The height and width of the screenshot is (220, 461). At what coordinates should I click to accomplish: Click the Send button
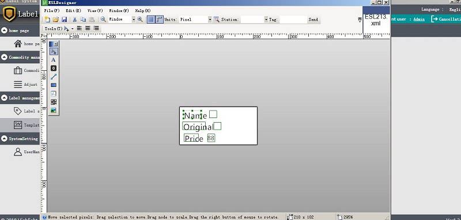coord(313,20)
